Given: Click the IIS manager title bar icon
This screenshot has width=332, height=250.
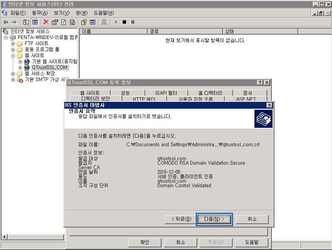Looking at the screenshot, I should pyautogui.click(x=4, y=4).
